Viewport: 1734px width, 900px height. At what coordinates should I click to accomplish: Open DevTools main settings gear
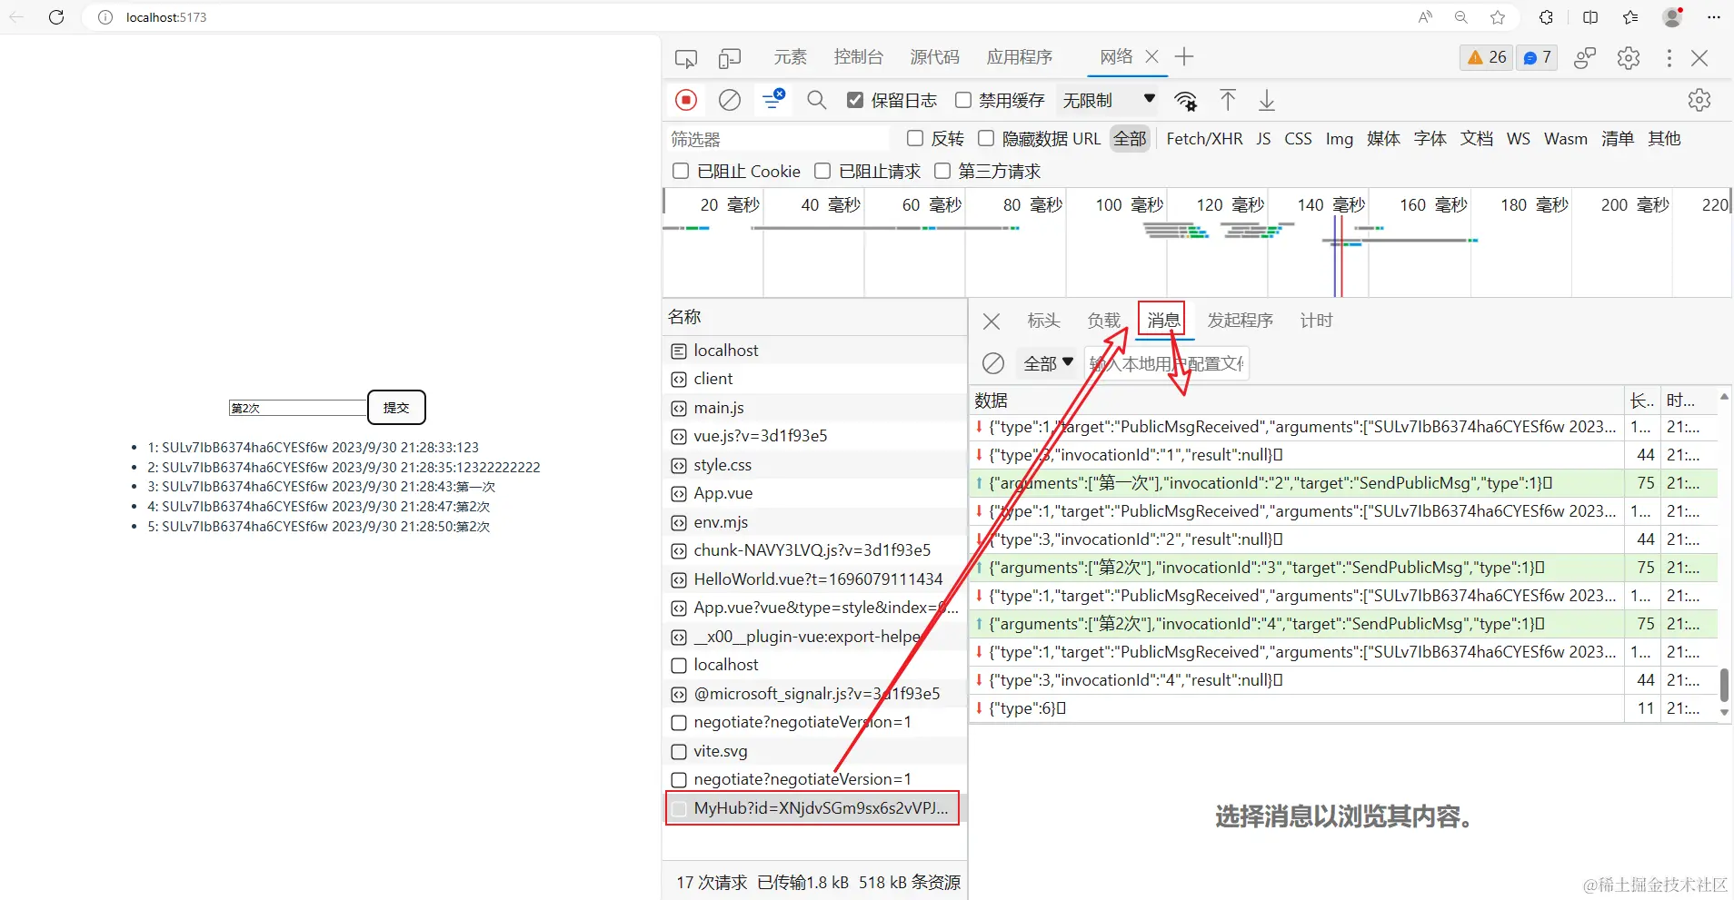point(1629,58)
